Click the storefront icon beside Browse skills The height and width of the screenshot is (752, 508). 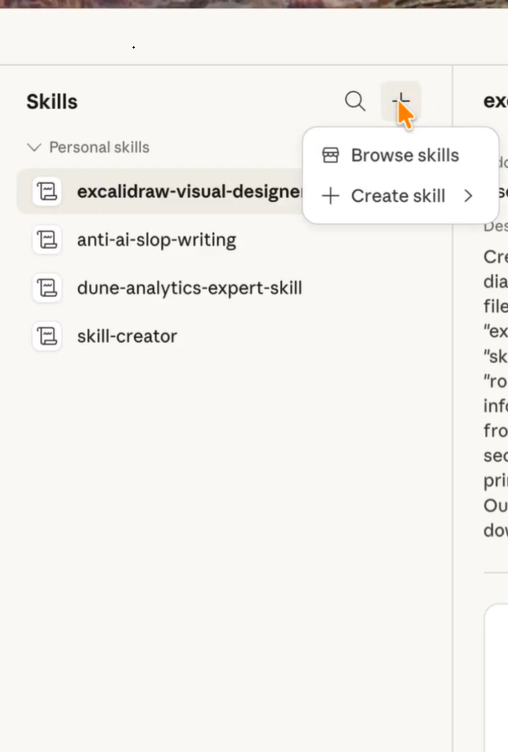pos(330,155)
